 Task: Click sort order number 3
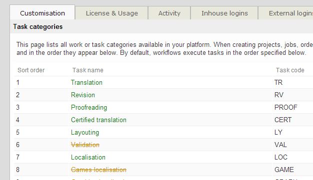pyautogui.click(x=18, y=108)
